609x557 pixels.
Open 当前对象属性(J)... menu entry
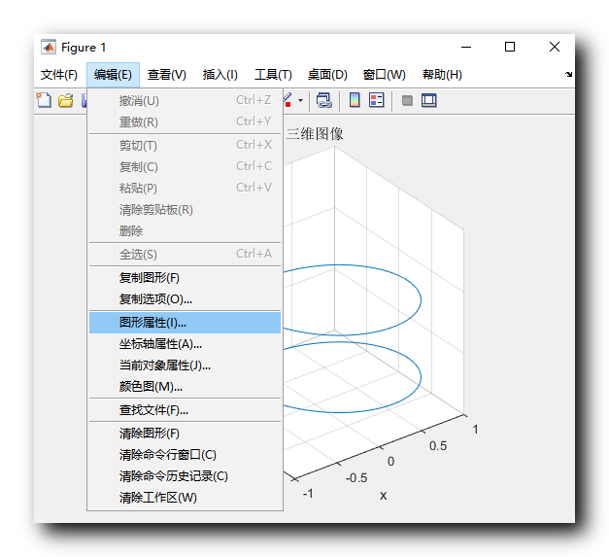point(185,365)
